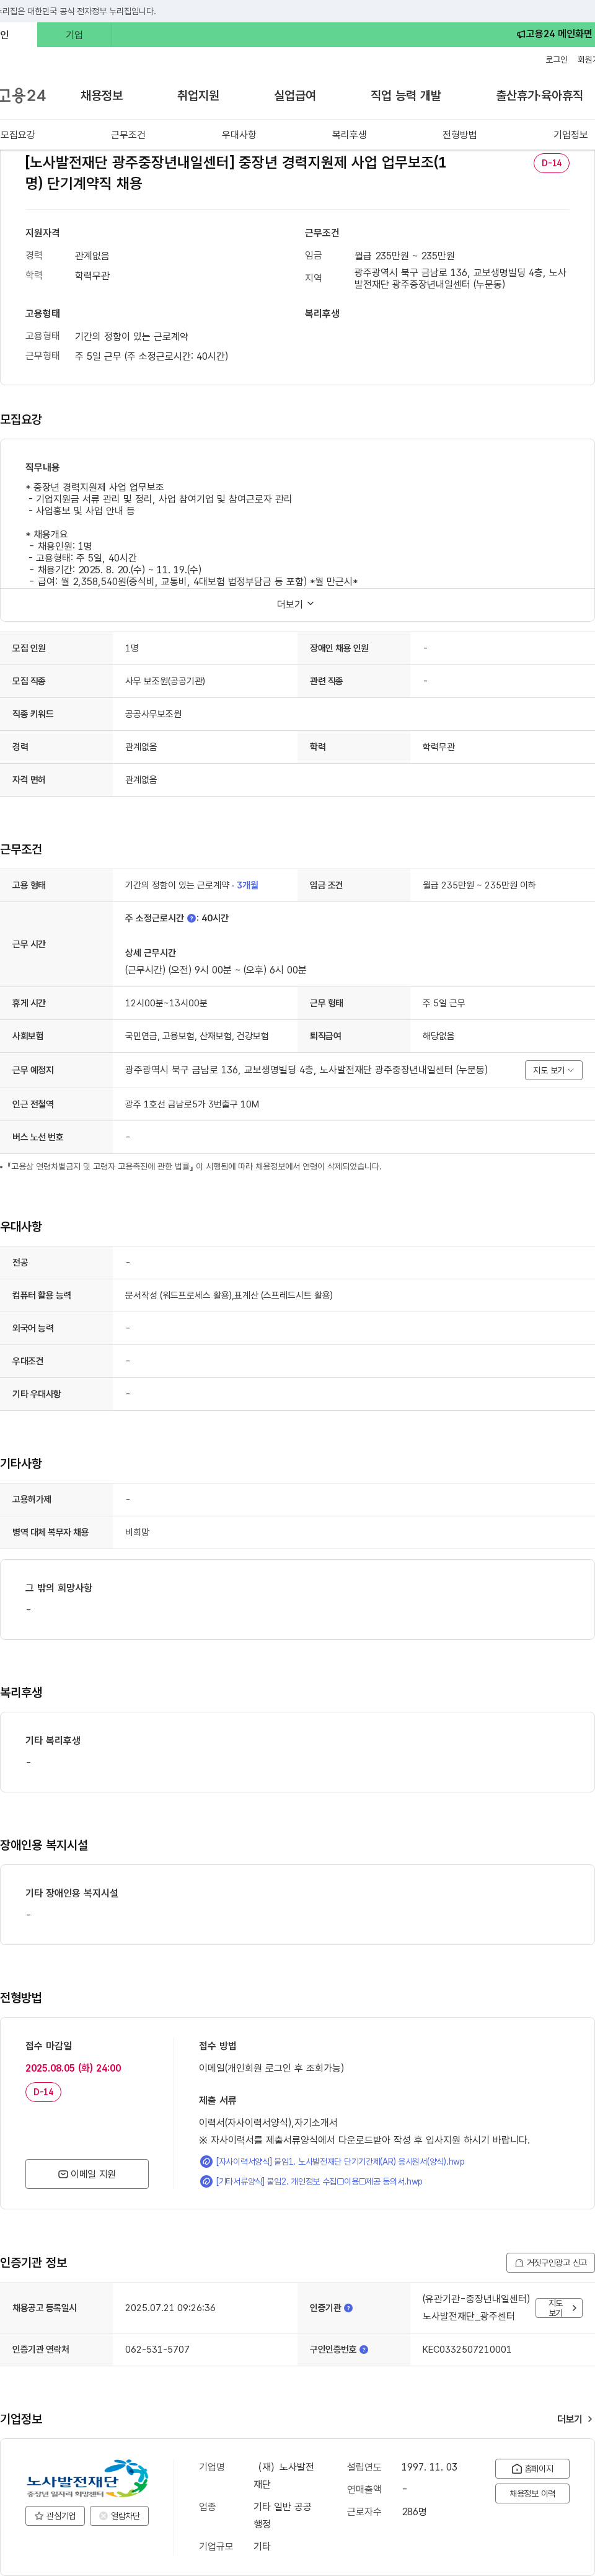Open 지도 보기 for 근무 예정지
The width and height of the screenshot is (595, 2576).
click(x=553, y=1070)
